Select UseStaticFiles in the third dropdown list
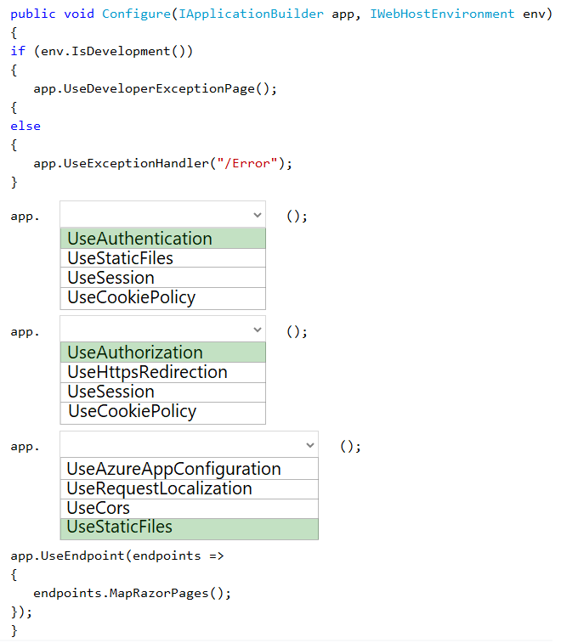 tap(190, 529)
